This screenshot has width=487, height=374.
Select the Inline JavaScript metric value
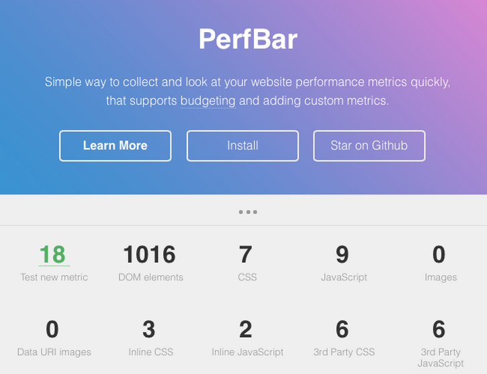(246, 330)
